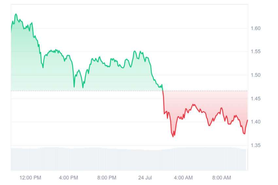The width and height of the screenshot is (278, 185).
Task: Click the highest green peak near 1.63
Action: click(16, 14)
